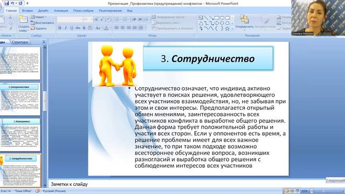Apply numbered list
Viewport: 345px width, 194px height.
point(125,19)
